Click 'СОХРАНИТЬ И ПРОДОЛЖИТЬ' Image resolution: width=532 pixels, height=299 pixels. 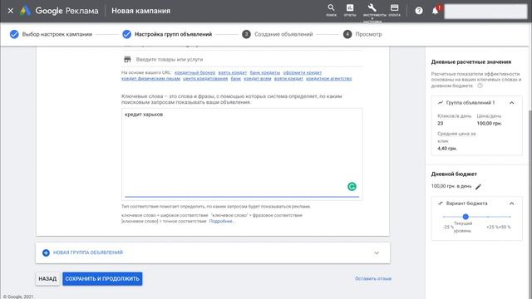(x=102, y=279)
